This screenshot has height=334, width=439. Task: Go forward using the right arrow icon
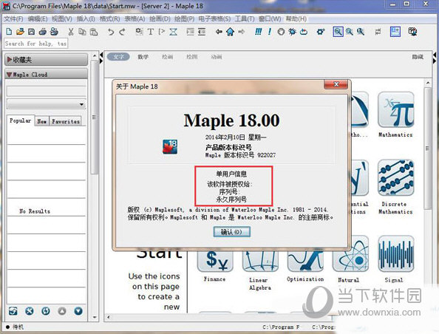coord(242,32)
